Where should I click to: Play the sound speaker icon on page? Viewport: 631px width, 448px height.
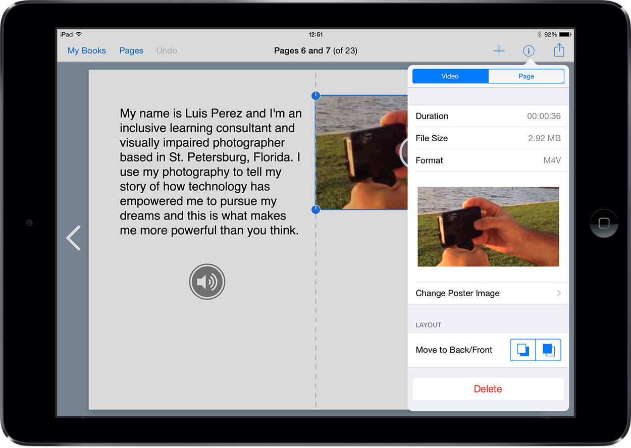[x=207, y=282]
